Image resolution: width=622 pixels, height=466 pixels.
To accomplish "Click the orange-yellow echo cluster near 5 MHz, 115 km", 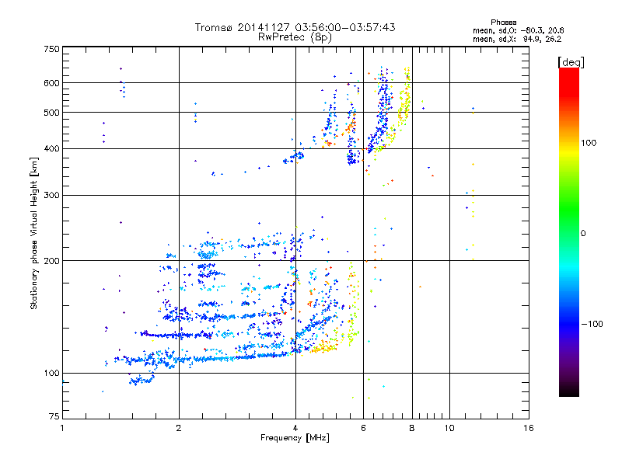I will click(324, 347).
